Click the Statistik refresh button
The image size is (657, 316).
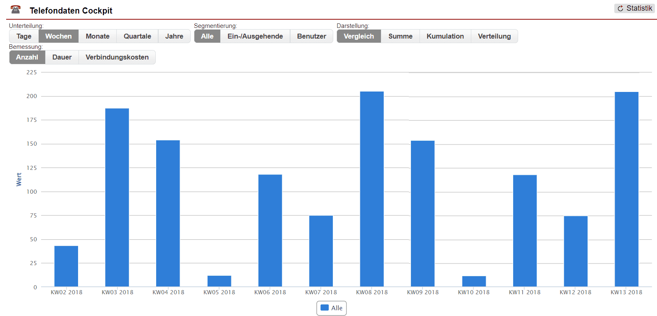pyautogui.click(x=634, y=8)
